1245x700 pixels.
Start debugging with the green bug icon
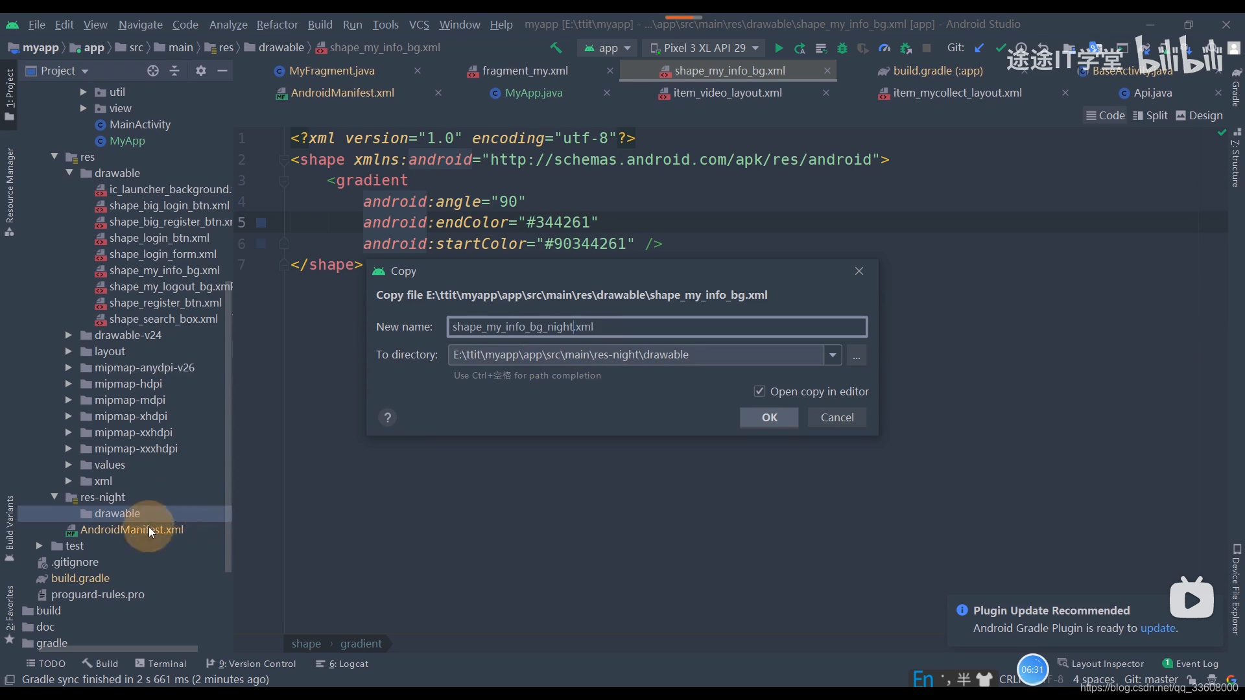(x=842, y=48)
